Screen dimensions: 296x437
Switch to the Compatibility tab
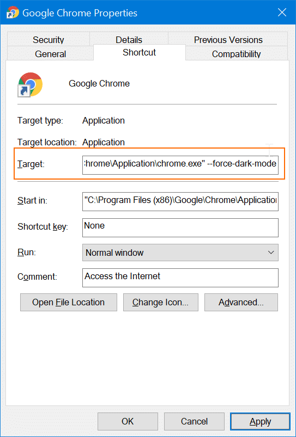pyautogui.click(x=236, y=53)
